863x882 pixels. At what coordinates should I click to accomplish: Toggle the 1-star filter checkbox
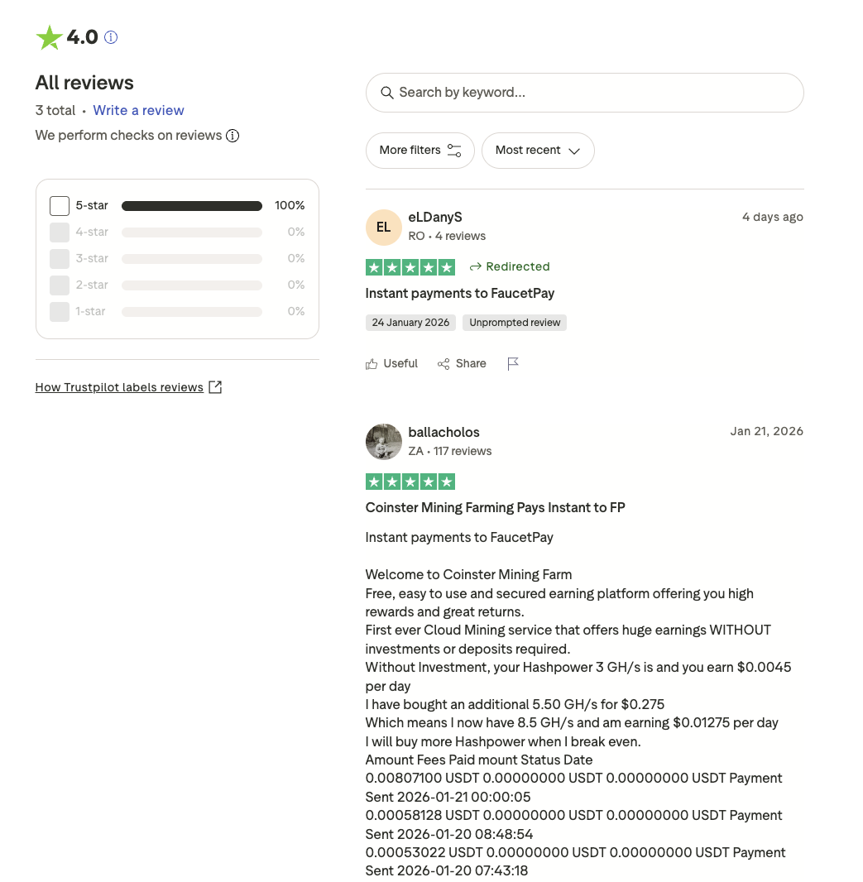tap(60, 312)
